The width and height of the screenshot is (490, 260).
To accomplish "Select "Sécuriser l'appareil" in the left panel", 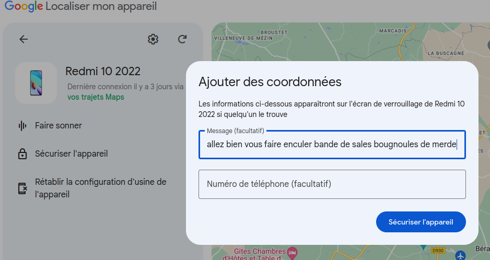I will coord(72,154).
